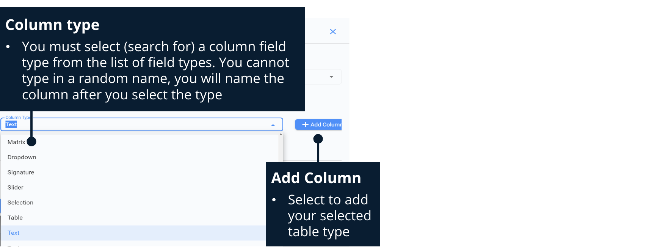Select the highlighted Text option in list
The width and height of the screenshot is (649, 251).
point(14,233)
